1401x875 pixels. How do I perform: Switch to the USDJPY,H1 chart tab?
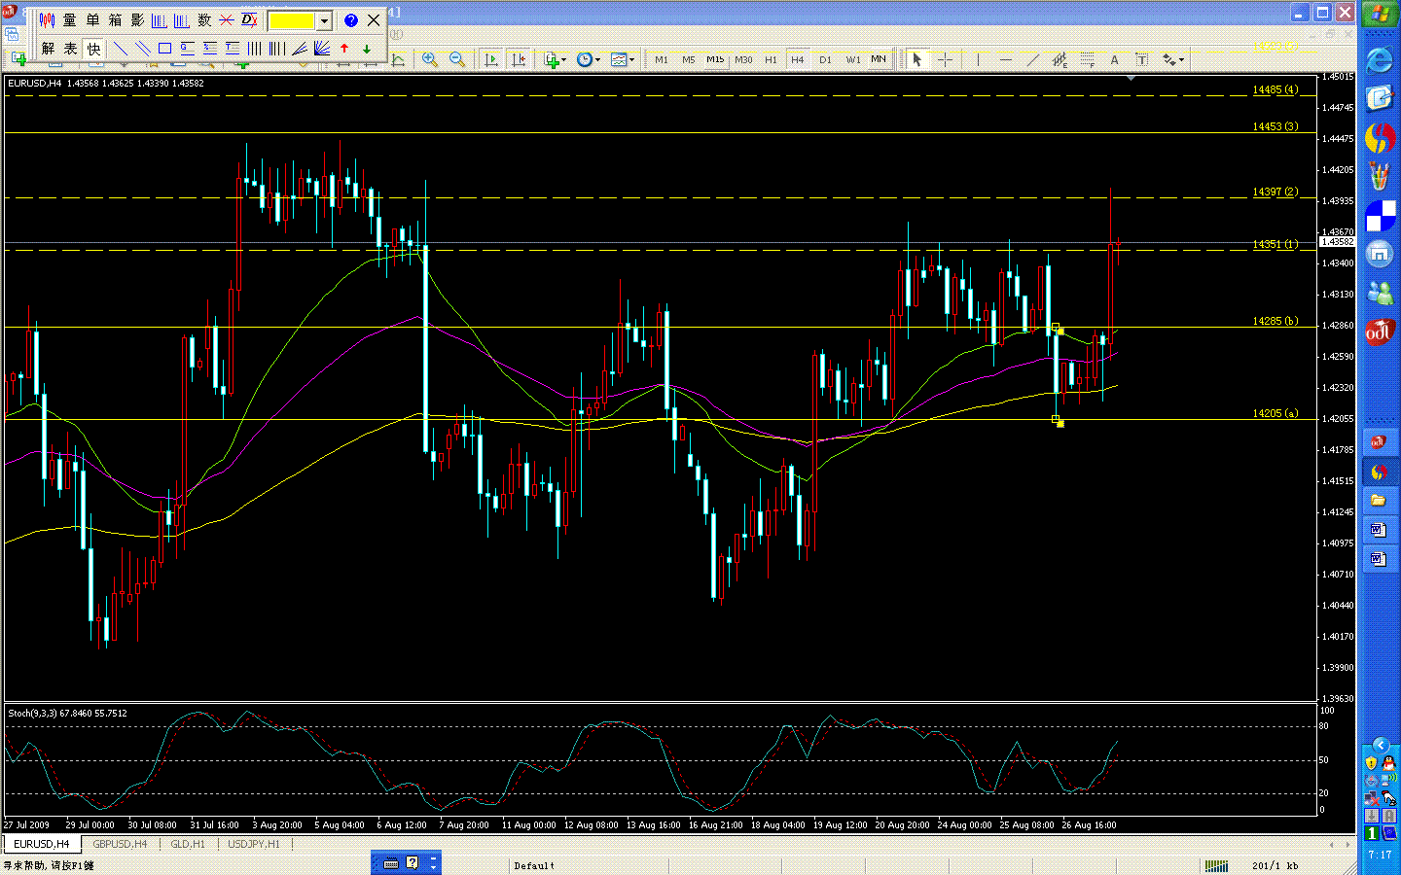254,844
